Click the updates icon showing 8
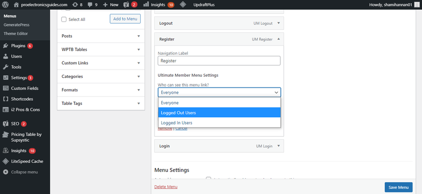422x194 pixels. (x=75, y=5)
